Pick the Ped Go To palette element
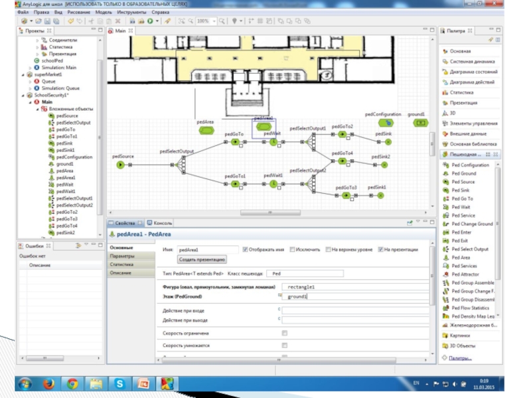Viewport: 531px width, 398px height. tap(462, 198)
